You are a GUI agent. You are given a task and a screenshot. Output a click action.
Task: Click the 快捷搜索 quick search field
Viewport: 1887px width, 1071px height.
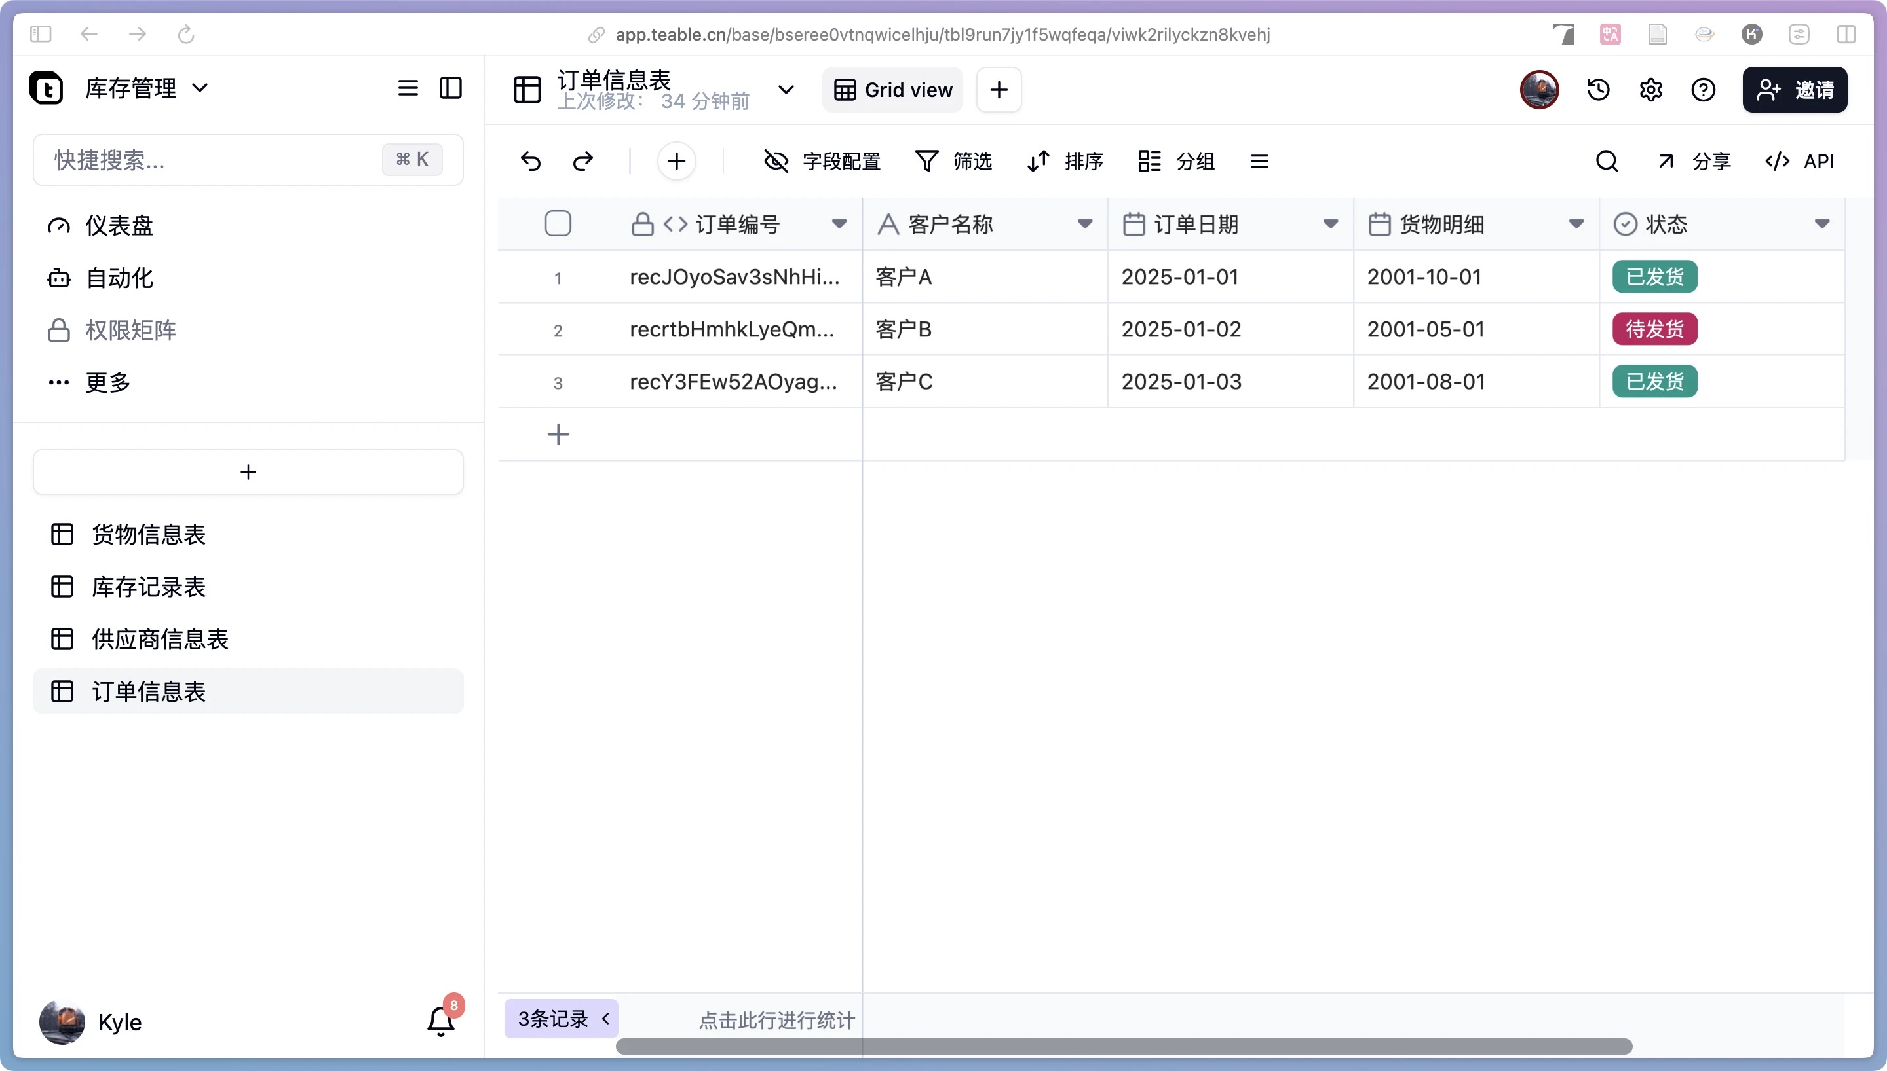pos(214,160)
